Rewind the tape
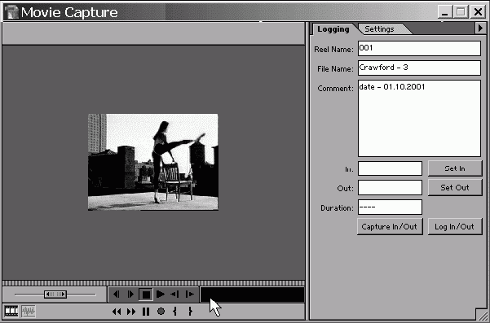490x323 pixels. pos(117,312)
